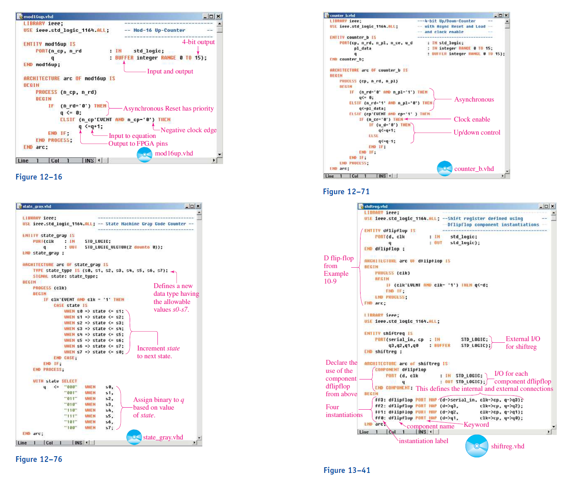Click the 'TYPE state_type IS' line in state_gray.vhd

click(100, 270)
